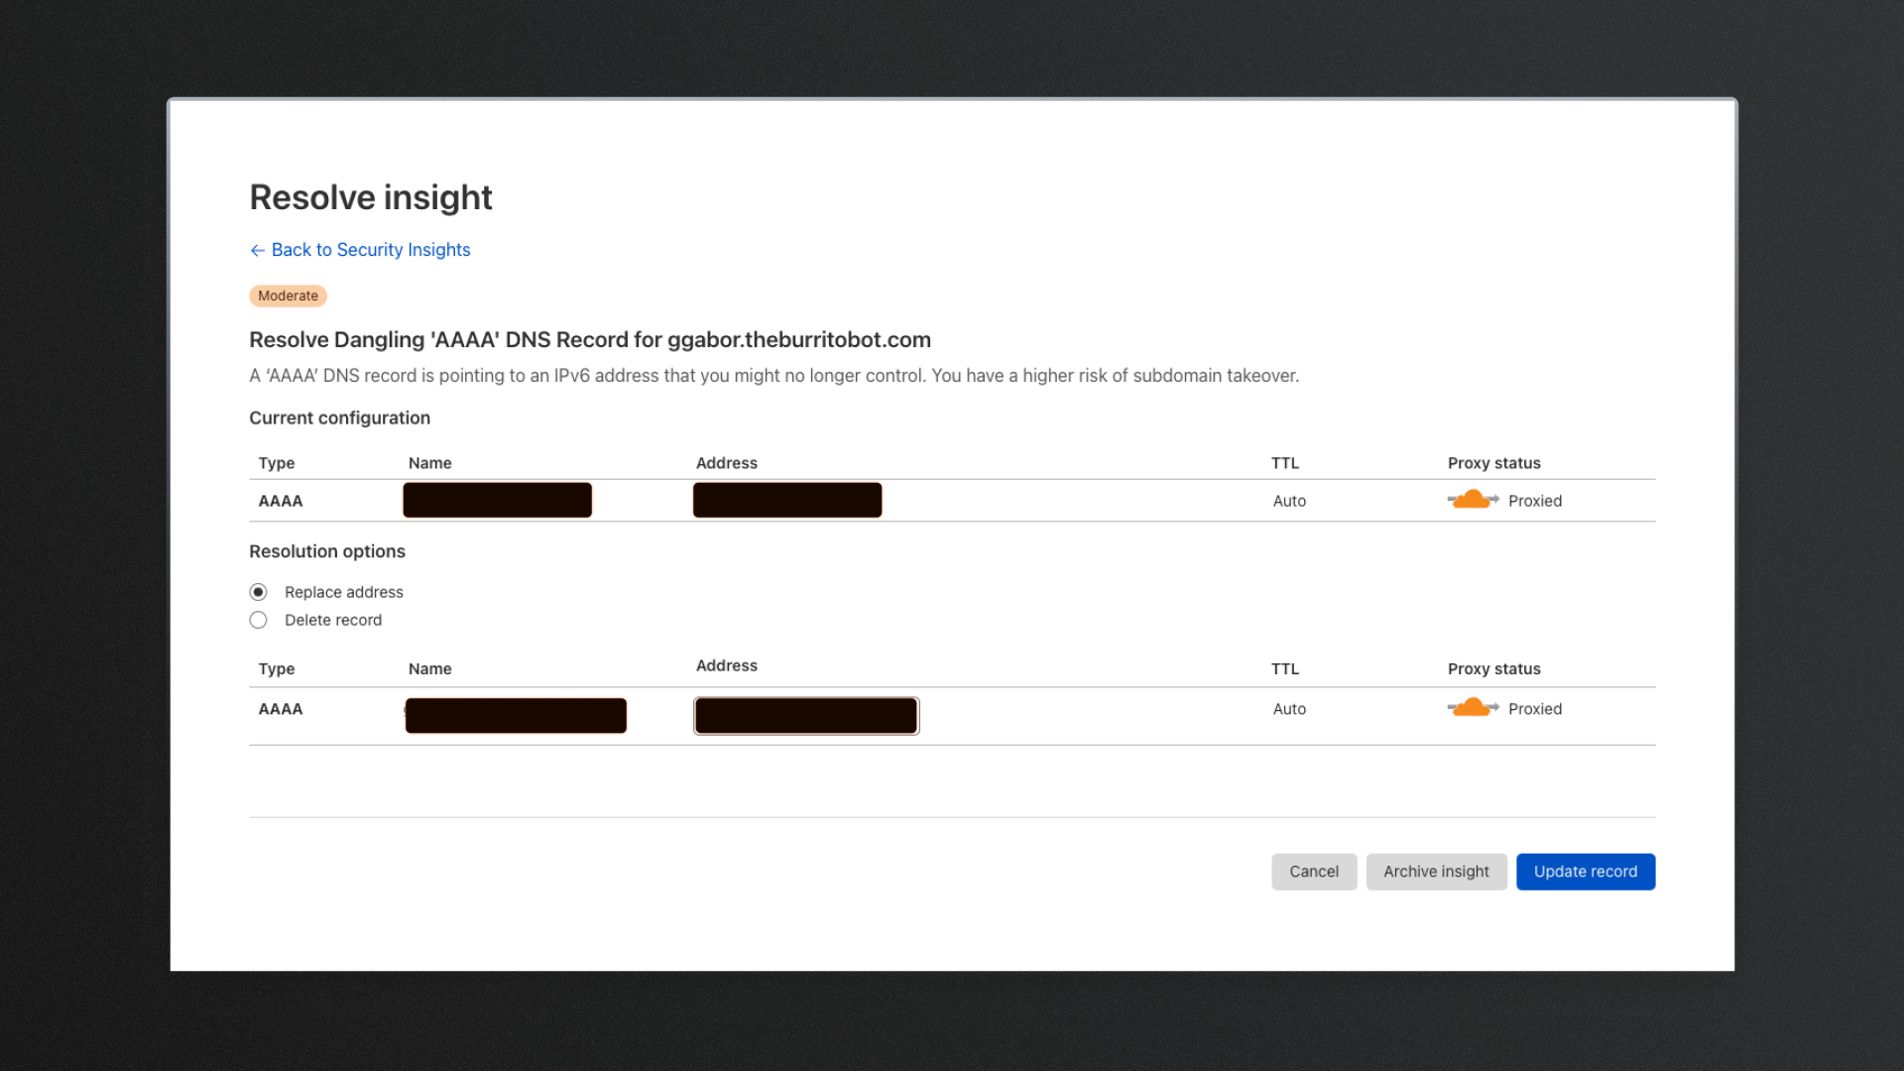Click the Auto TTL value in replacement row
Viewport: 1904px width, 1071px height.
(x=1289, y=709)
